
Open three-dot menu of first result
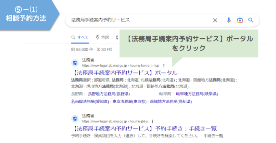pyautogui.click(x=164, y=66)
